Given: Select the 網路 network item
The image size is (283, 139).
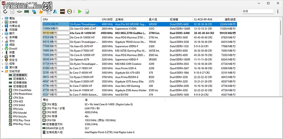Looking at the screenshot, I should coord(12,45).
